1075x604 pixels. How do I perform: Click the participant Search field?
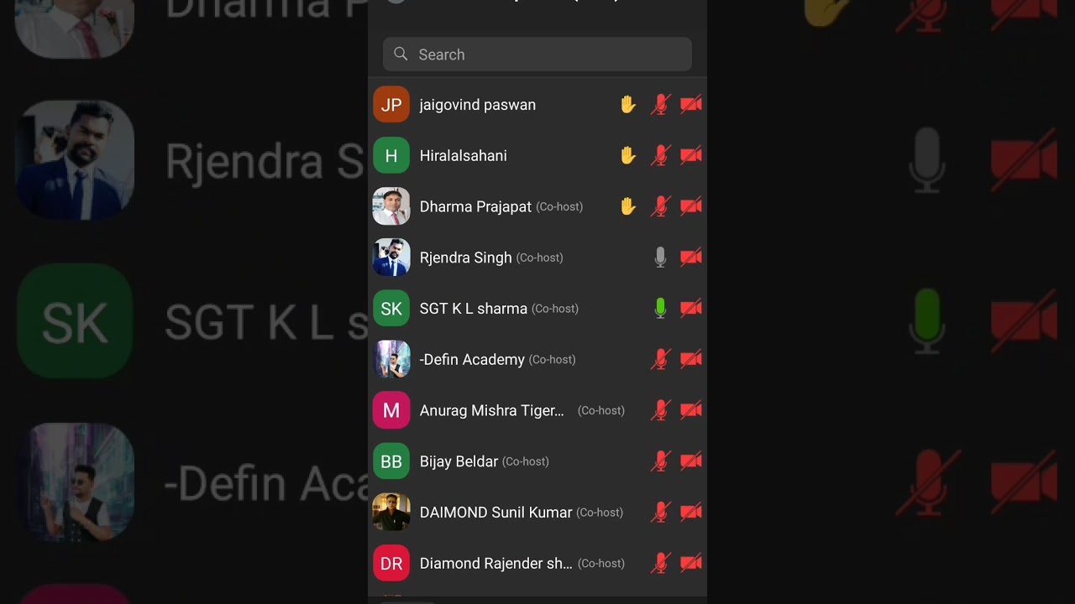point(537,55)
